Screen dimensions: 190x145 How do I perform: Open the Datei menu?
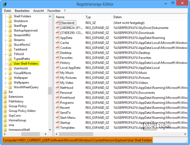tap(7, 11)
